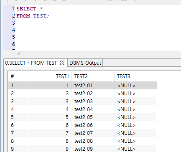Click the <NULL> cell in row 5
The width and height of the screenshot is (181, 152).
[x=136, y=117]
